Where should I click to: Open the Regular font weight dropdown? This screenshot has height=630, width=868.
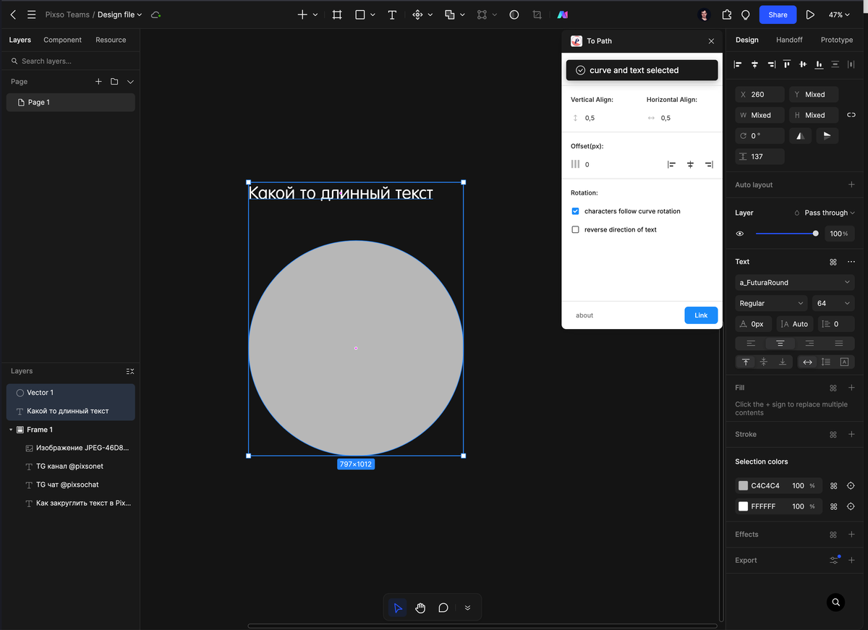pos(771,304)
